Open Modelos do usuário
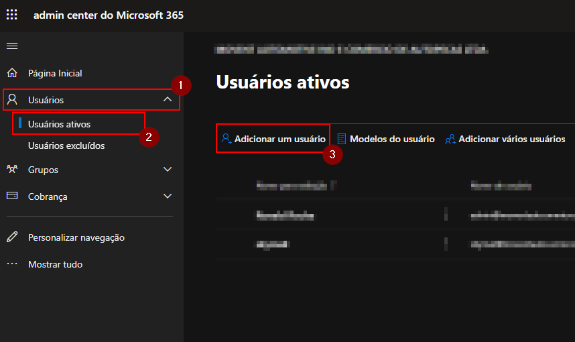This screenshot has width=575, height=342. point(386,139)
